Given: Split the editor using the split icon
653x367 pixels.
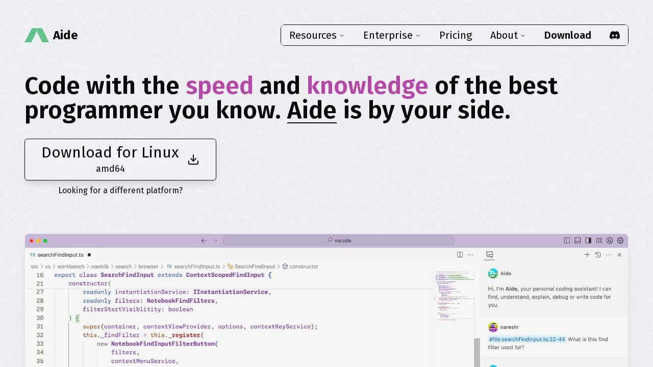Looking at the screenshot, I should point(460,254).
